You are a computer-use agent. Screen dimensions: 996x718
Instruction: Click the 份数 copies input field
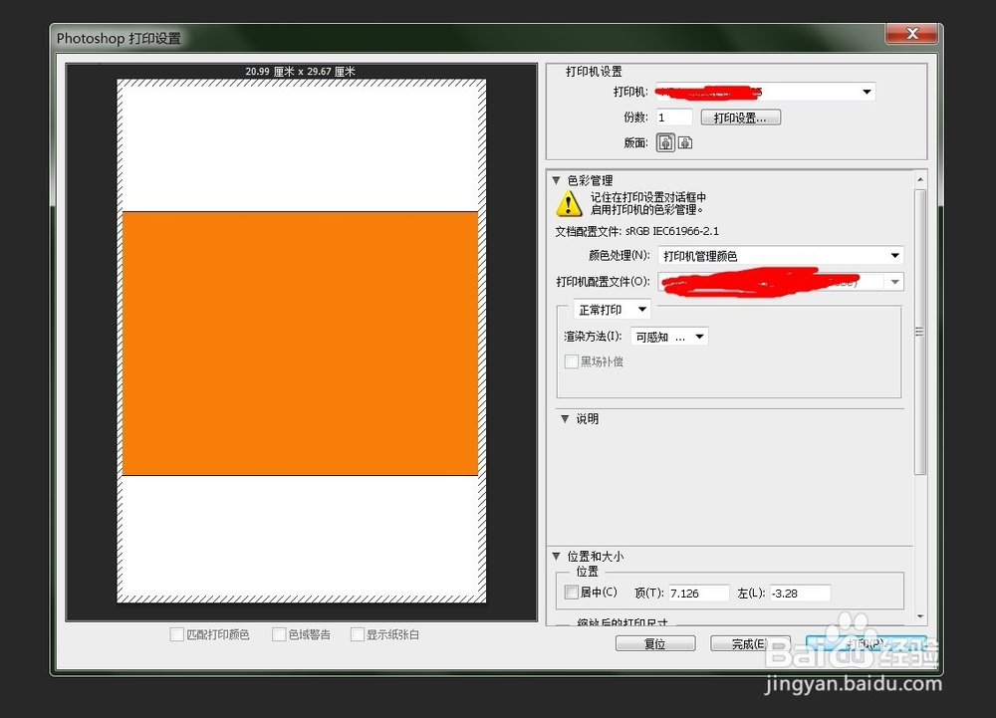point(674,118)
